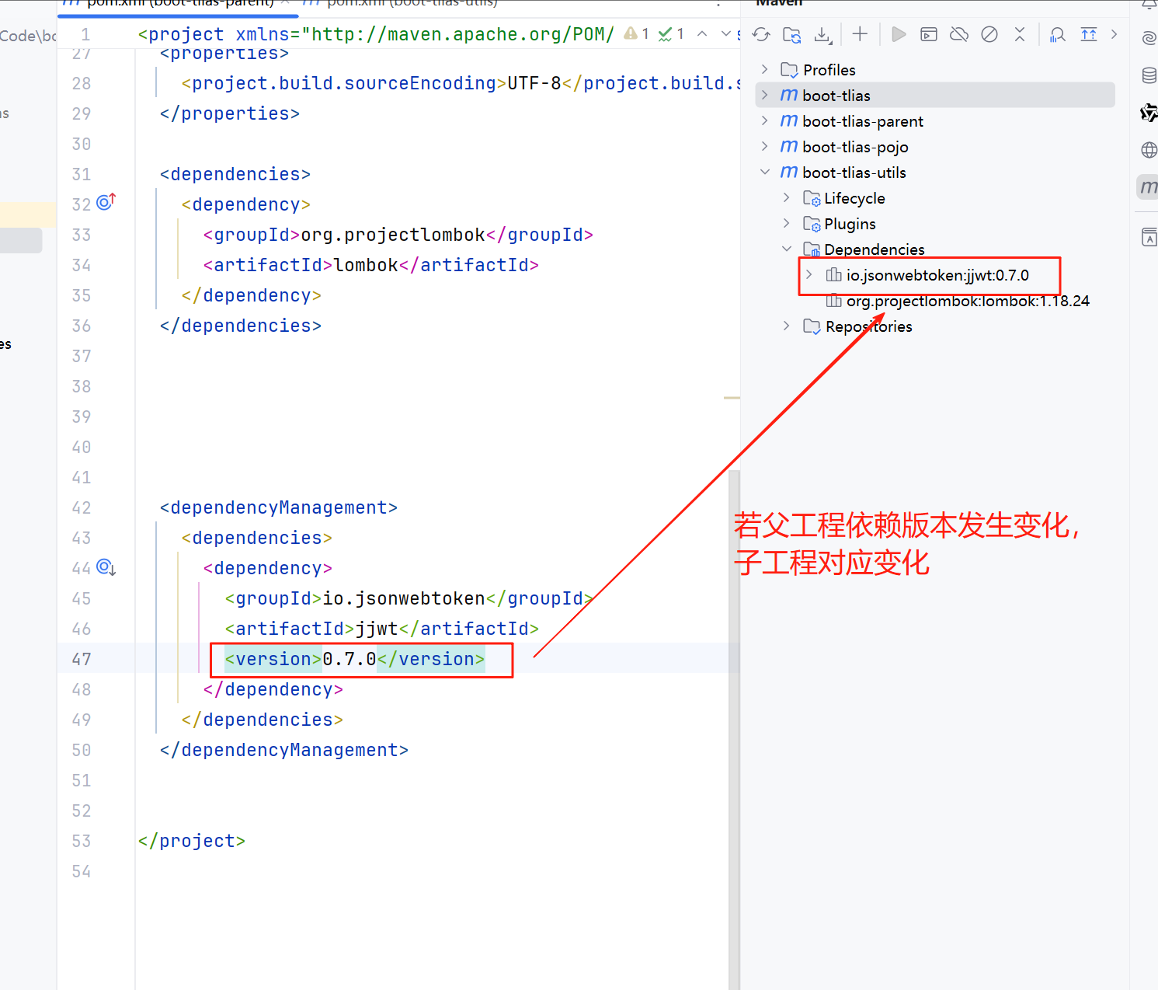Open AI assistant spiral sidebar icon
1158x990 pixels.
click(x=1149, y=38)
